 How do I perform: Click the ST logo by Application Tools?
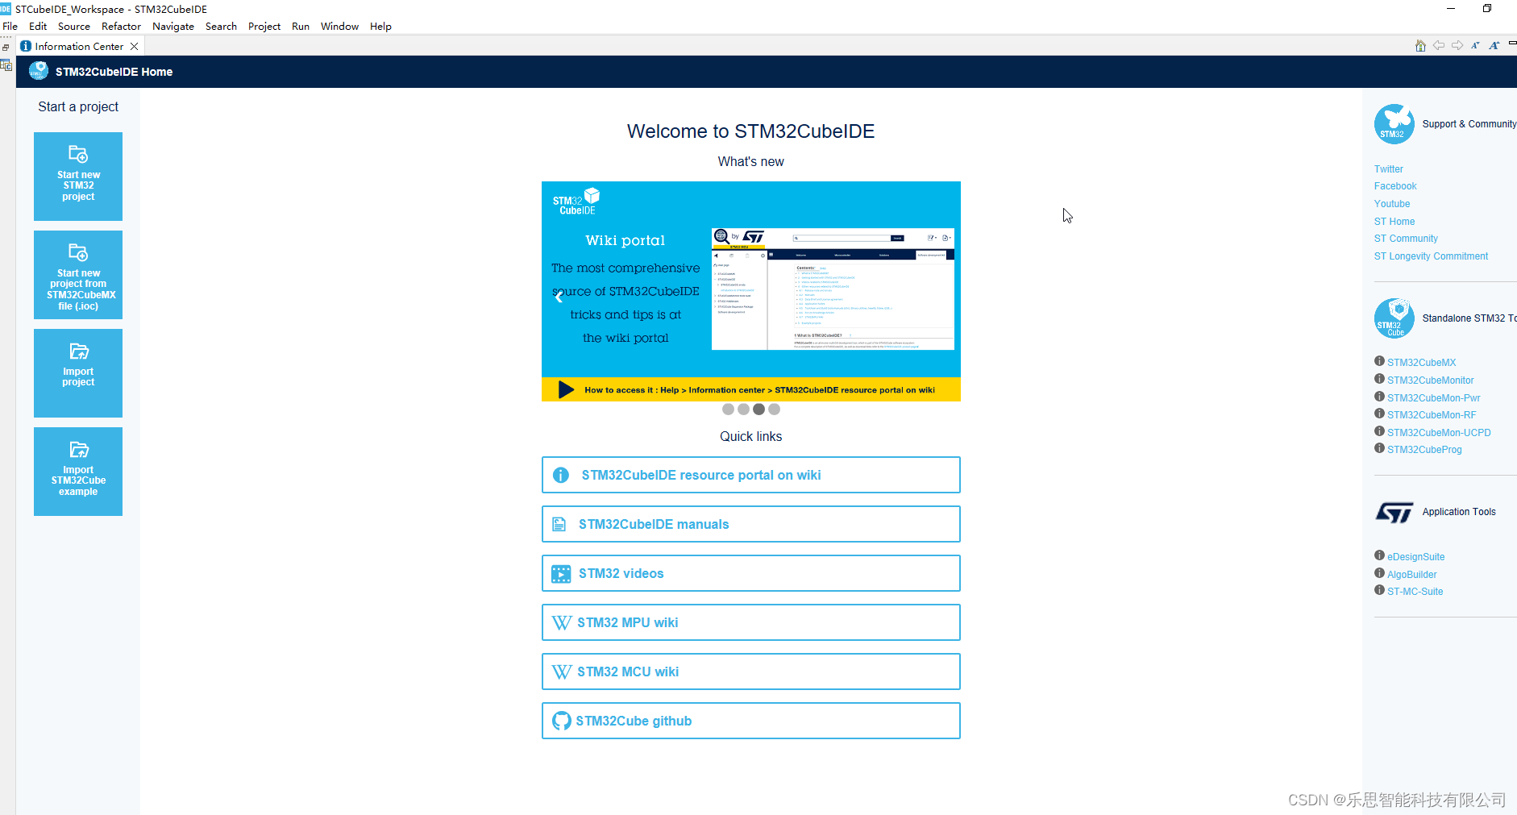[1394, 512]
